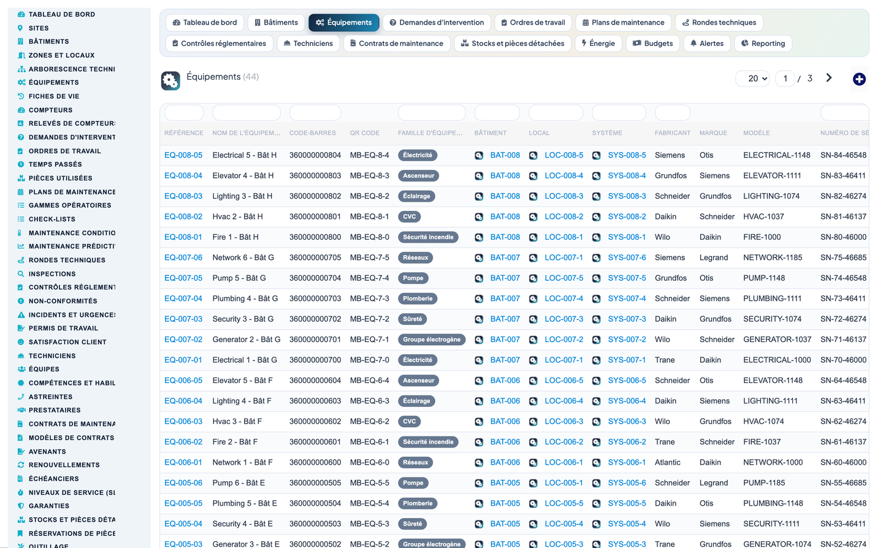Viewport: 886px width, 548px height.
Task: Select the Équipements tab
Action: pos(344,23)
